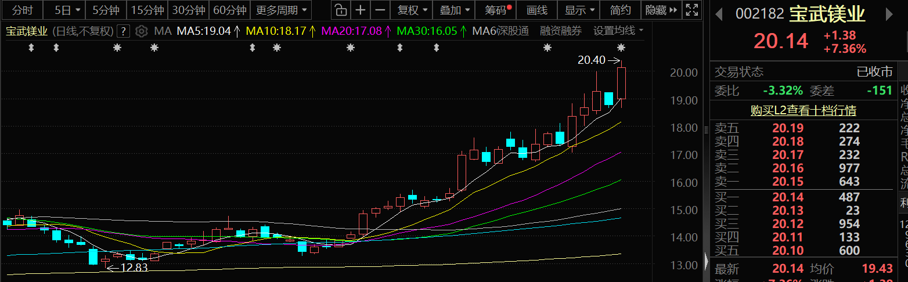
Task: Go to previous stock with left arrow
Action: 719,13
